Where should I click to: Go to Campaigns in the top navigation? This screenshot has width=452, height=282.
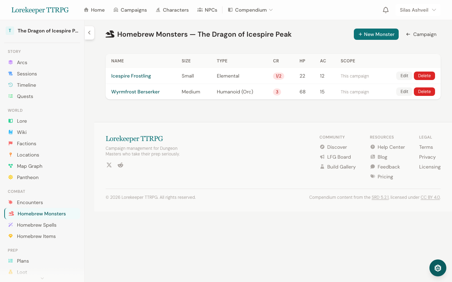click(130, 10)
